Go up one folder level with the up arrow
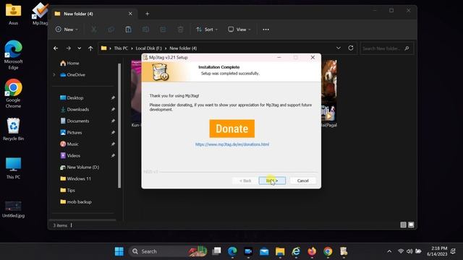This screenshot has width=463, height=260. click(x=90, y=48)
